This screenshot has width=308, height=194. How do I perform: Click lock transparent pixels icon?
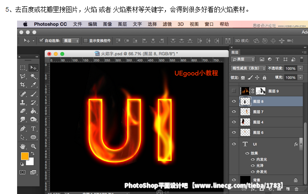click(243, 78)
